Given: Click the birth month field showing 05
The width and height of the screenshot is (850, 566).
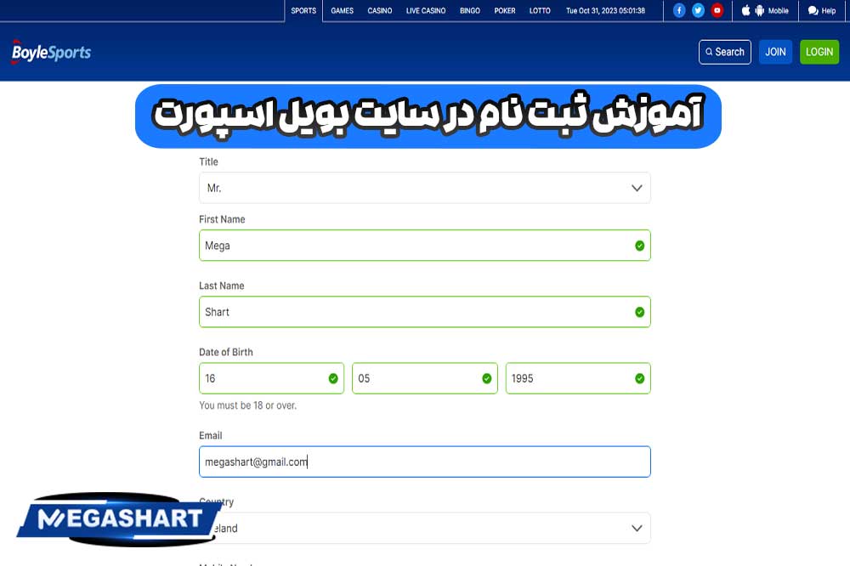Looking at the screenshot, I should coord(424,378).
